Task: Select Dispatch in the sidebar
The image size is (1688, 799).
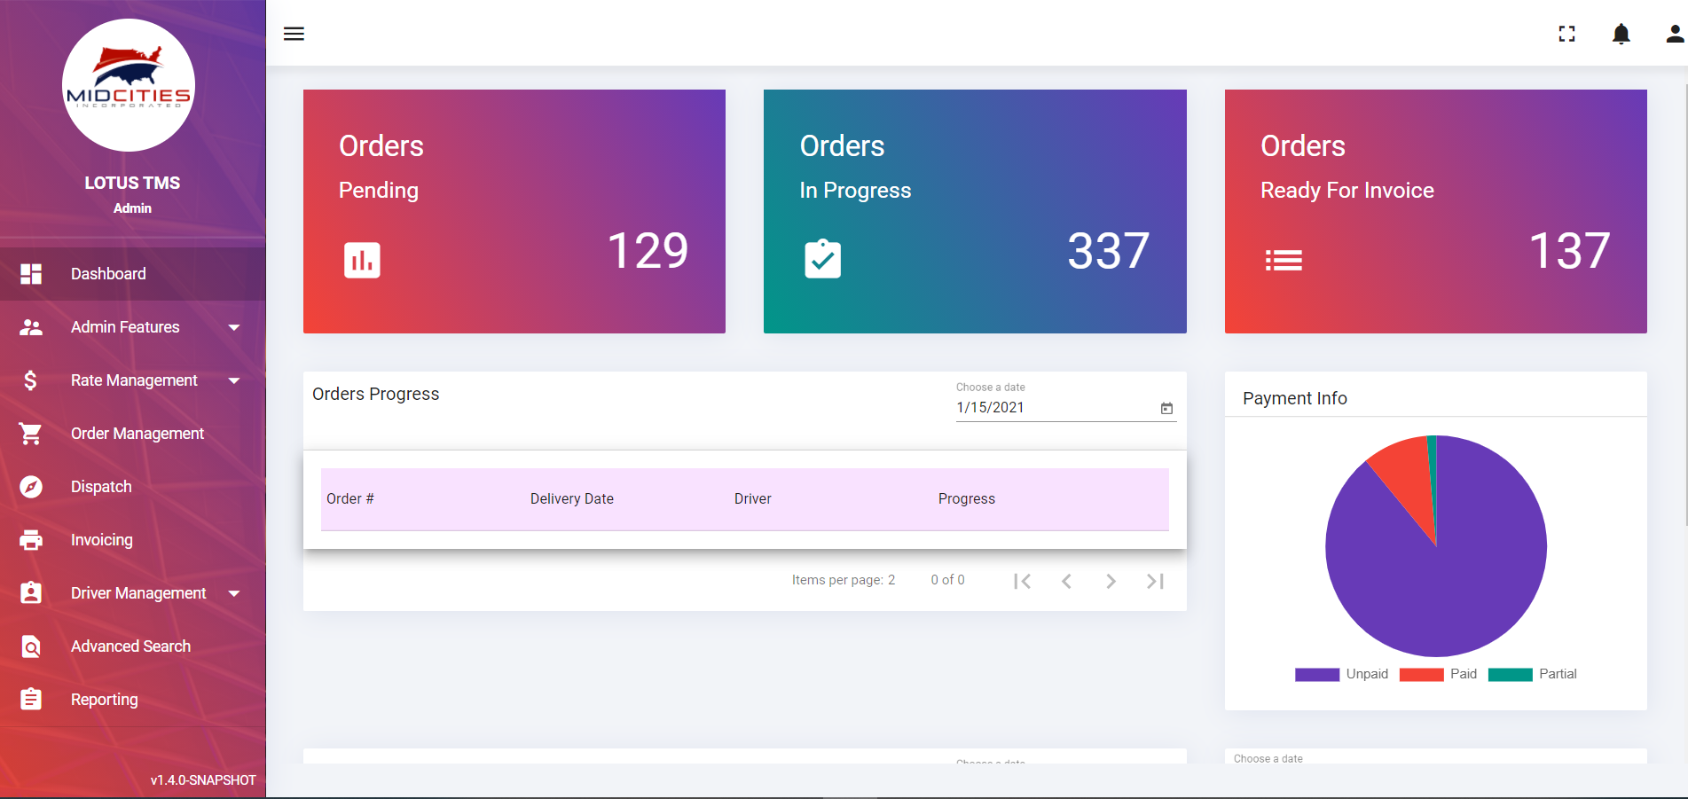Action: pos(101,487)
